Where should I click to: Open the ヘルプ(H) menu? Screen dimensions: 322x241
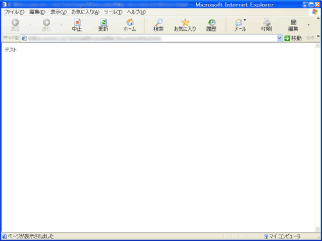click(137, 12)
